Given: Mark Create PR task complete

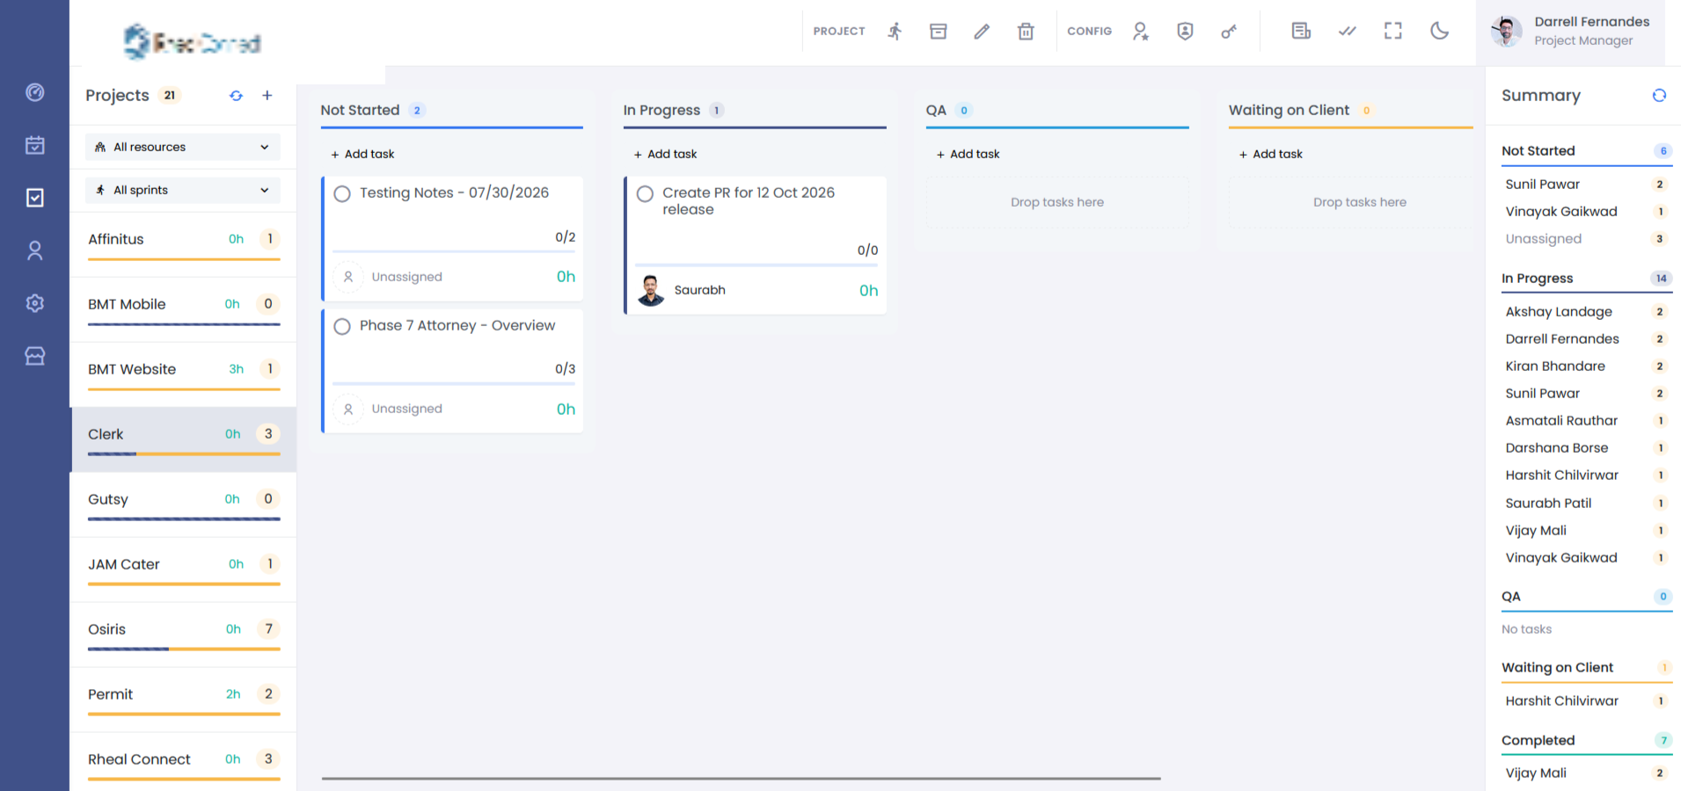Looking at the screenshot, I should (645, 193).
